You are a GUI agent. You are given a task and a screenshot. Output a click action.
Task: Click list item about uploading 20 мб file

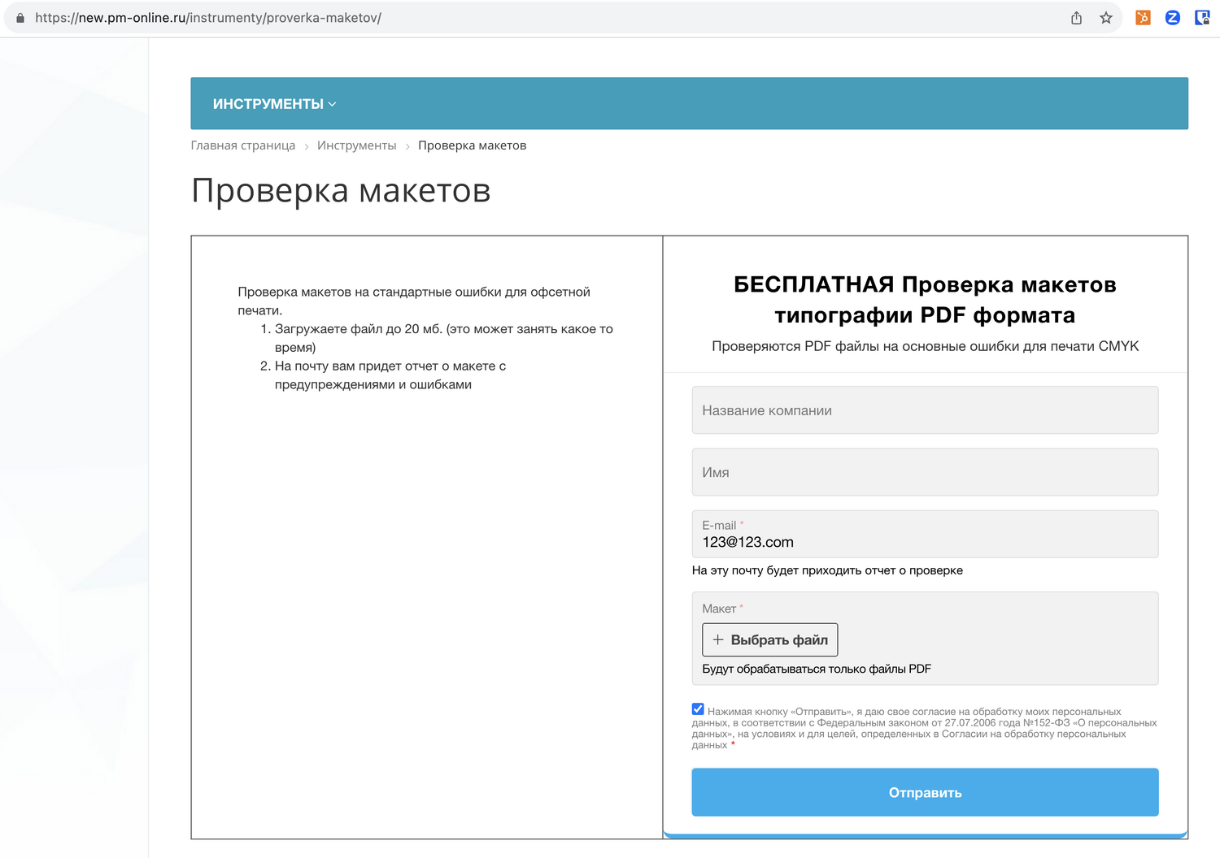click(x=444, y=338)
